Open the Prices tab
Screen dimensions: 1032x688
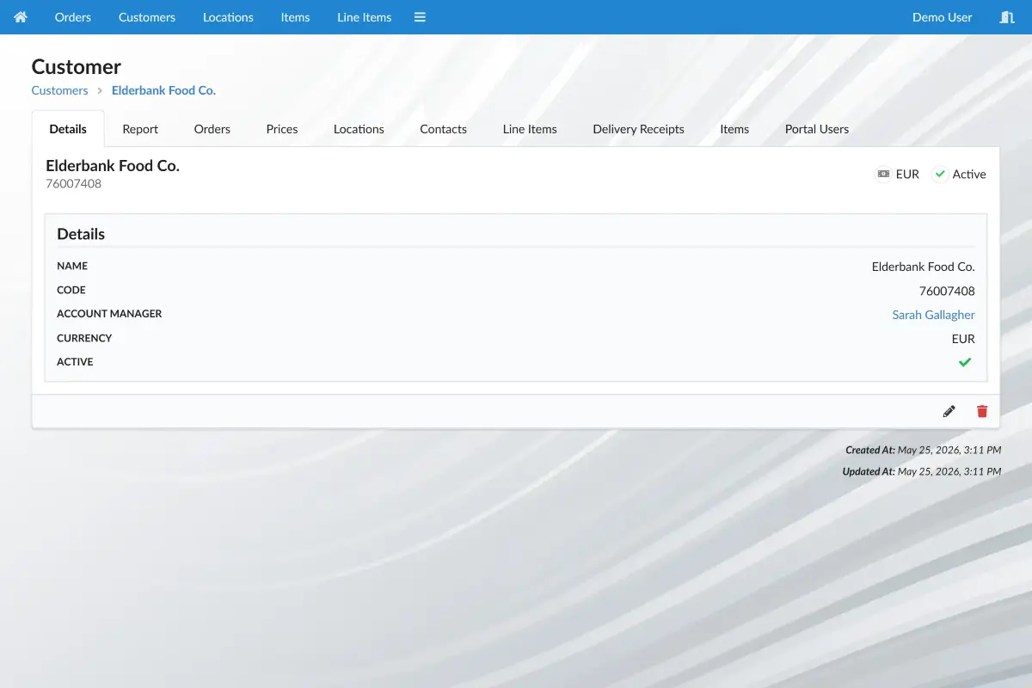click(282, 129)
